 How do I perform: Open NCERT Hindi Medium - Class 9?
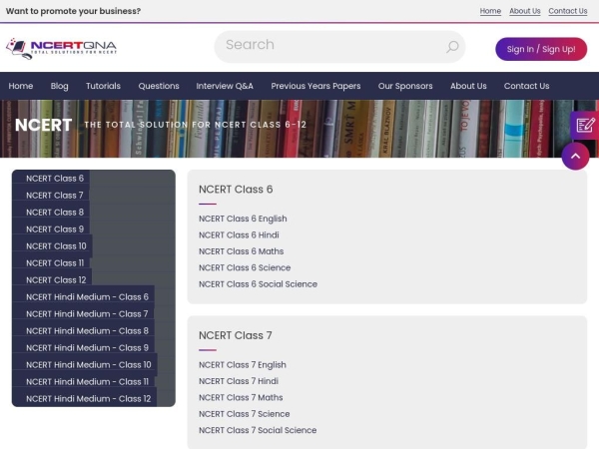(x=87, y=348)
